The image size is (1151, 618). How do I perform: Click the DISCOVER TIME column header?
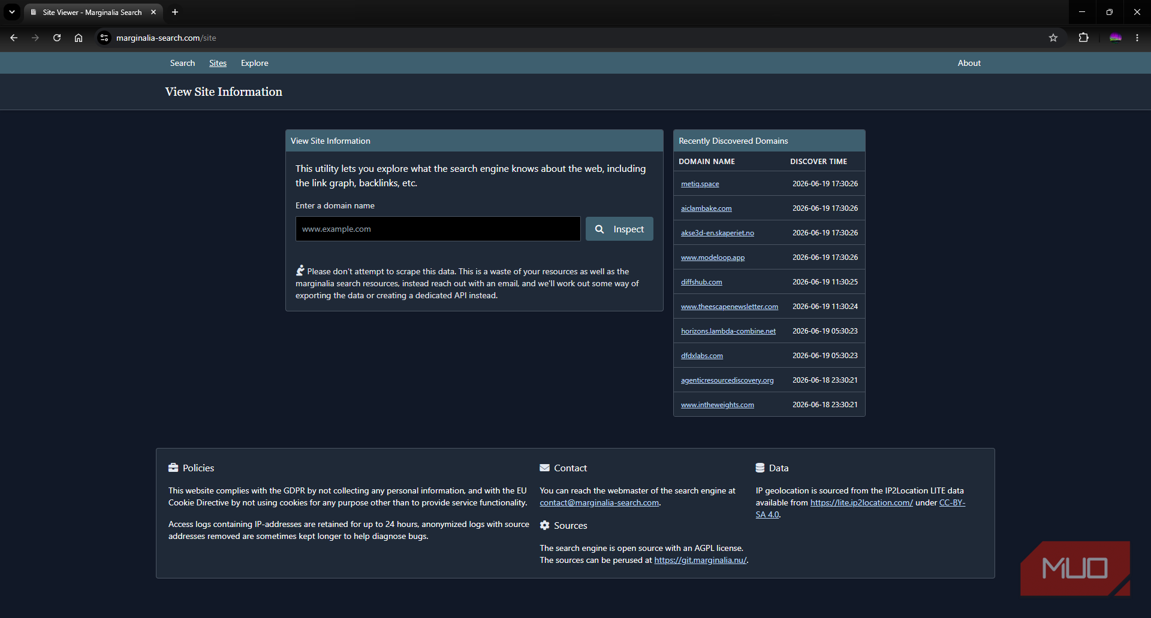[x=818, y=162]
